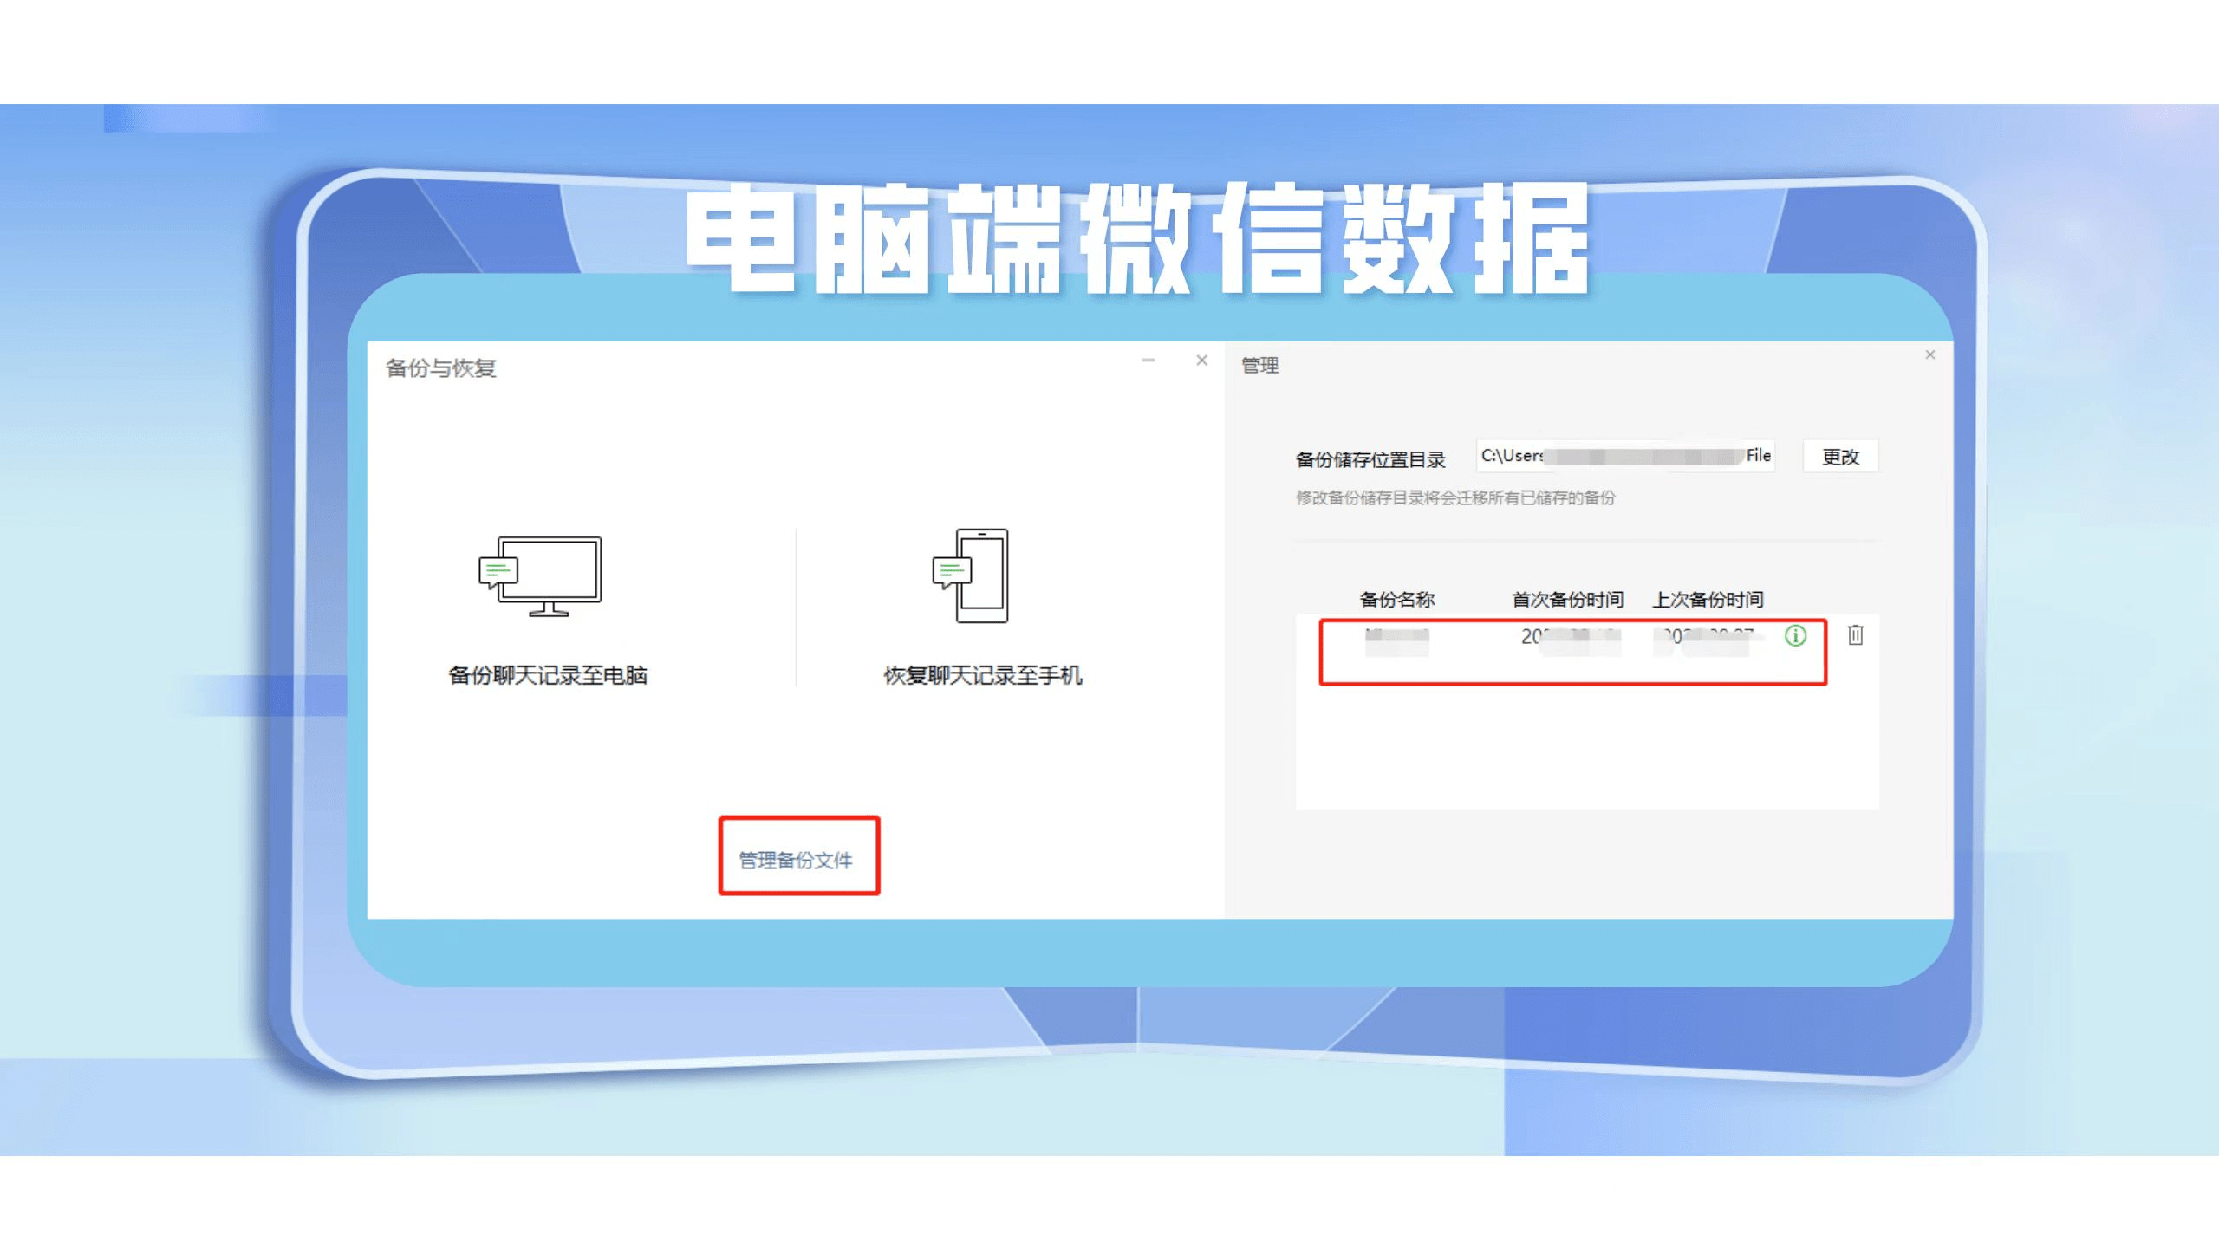Click the 管理 window title
The width and height of the screenshot is (2219, 1248).
pos(1259,366)
